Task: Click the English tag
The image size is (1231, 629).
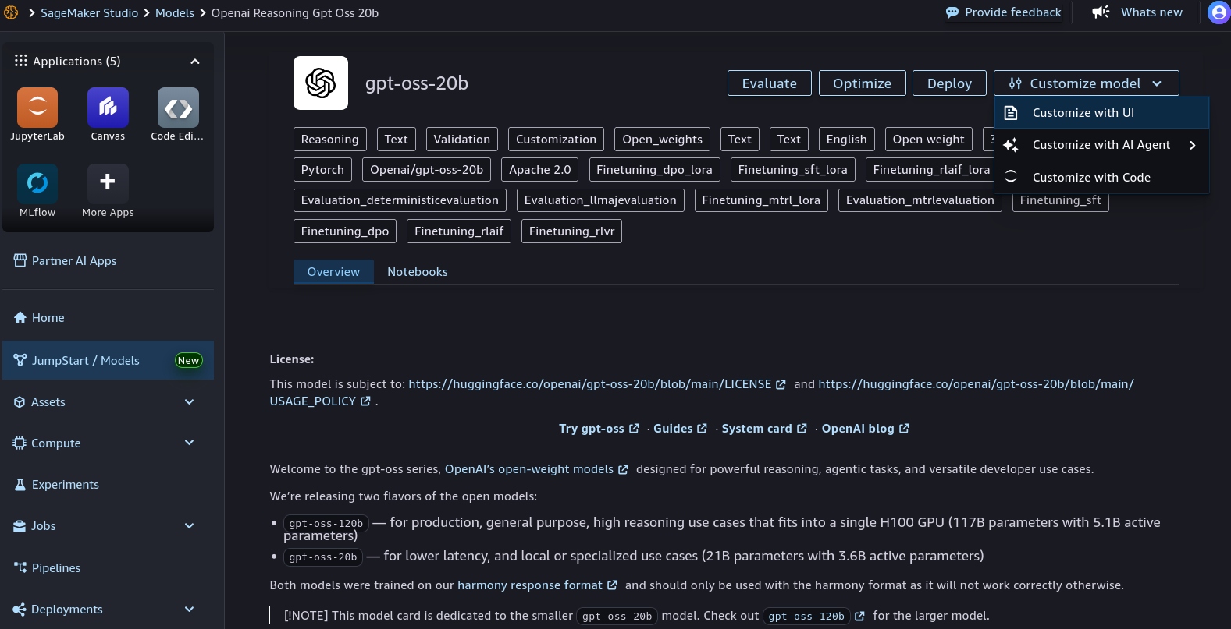Action: click(846, 140)
